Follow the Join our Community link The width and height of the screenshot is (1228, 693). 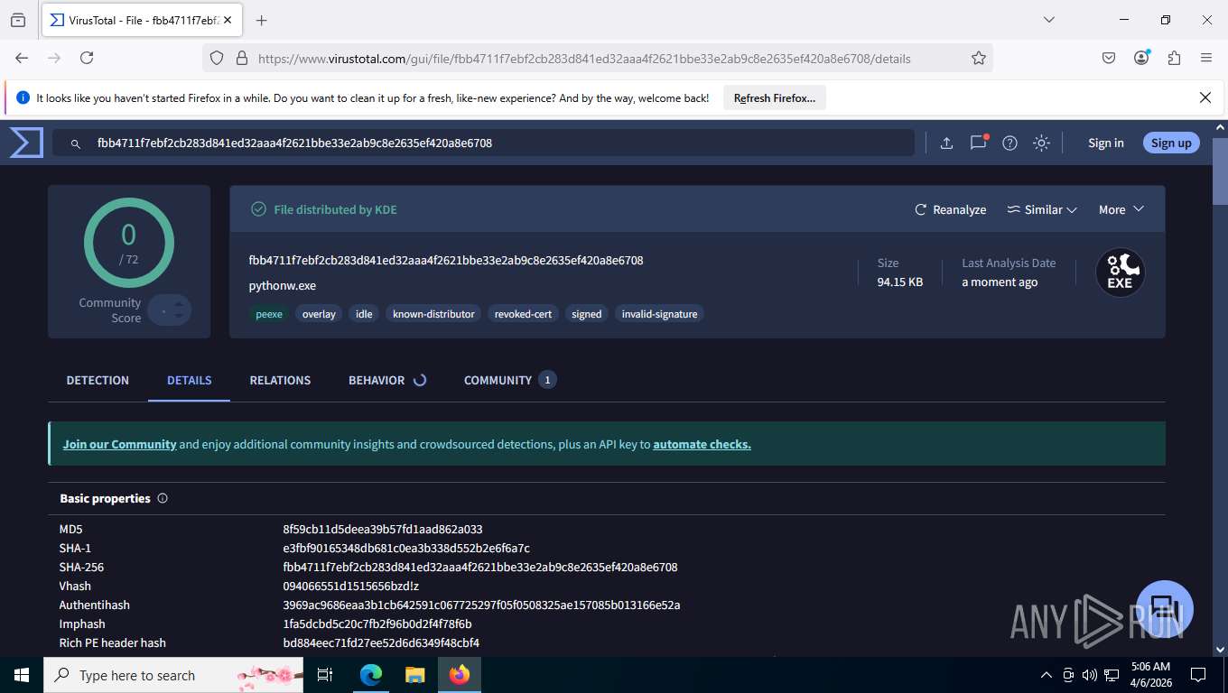coord(119,444)
